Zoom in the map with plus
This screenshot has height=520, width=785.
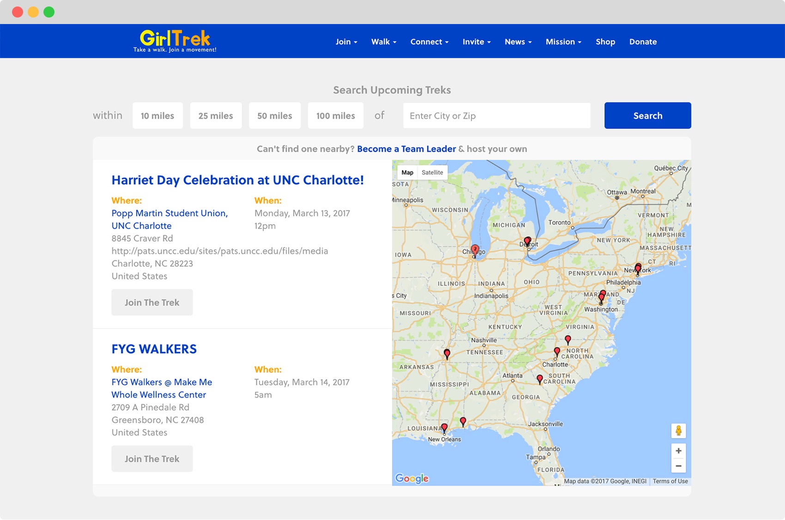tap(678, 451)
